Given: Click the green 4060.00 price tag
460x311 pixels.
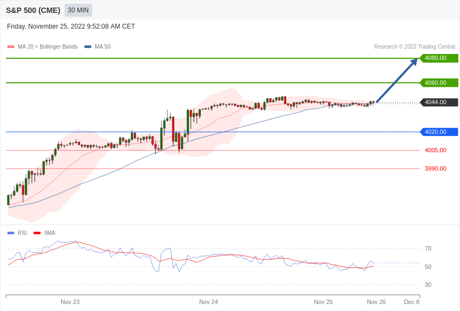Looking at the screenshot, I should 439,83.
